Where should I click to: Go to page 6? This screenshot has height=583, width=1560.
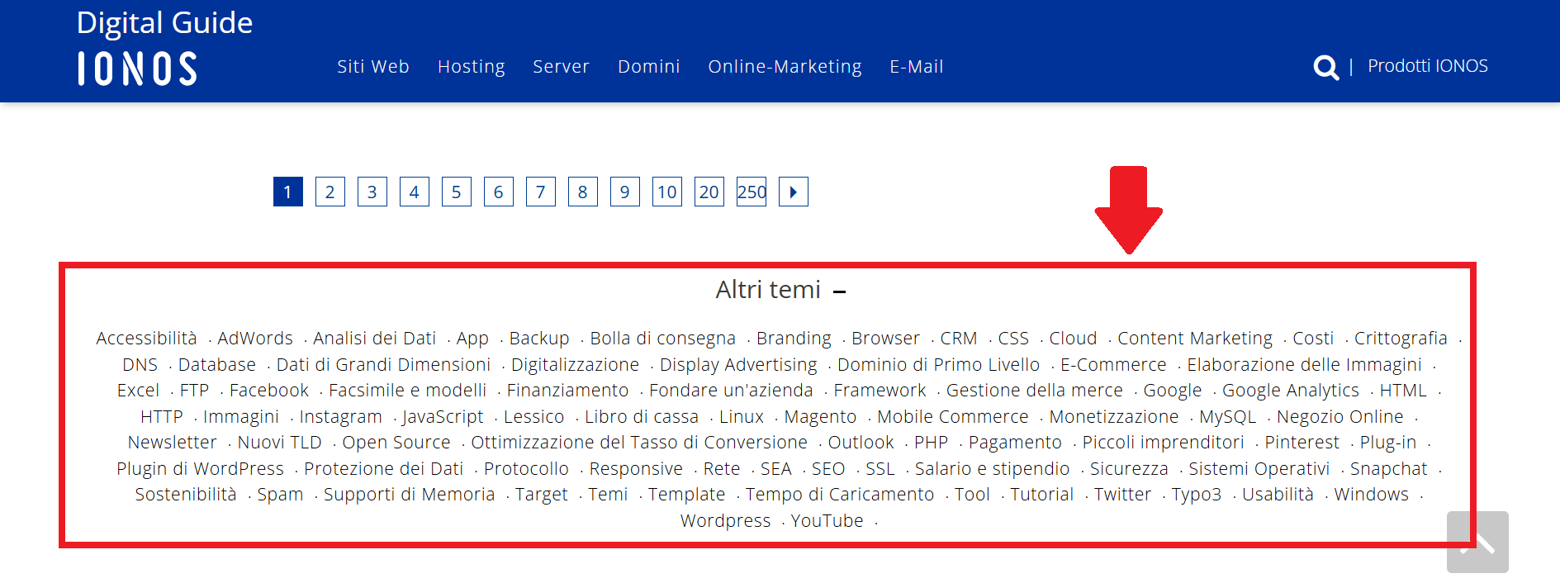pyautogui.click(x=499, y=192)
